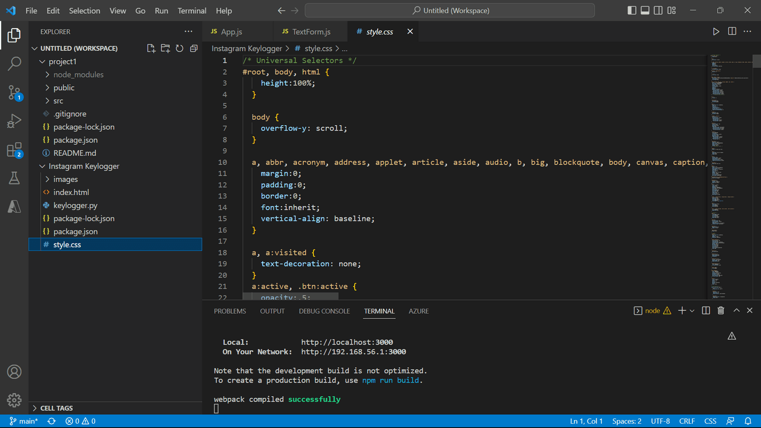Screen dimensions: 761x428
Task: Open the Search view in activity bar
Action: coord(14,64)
